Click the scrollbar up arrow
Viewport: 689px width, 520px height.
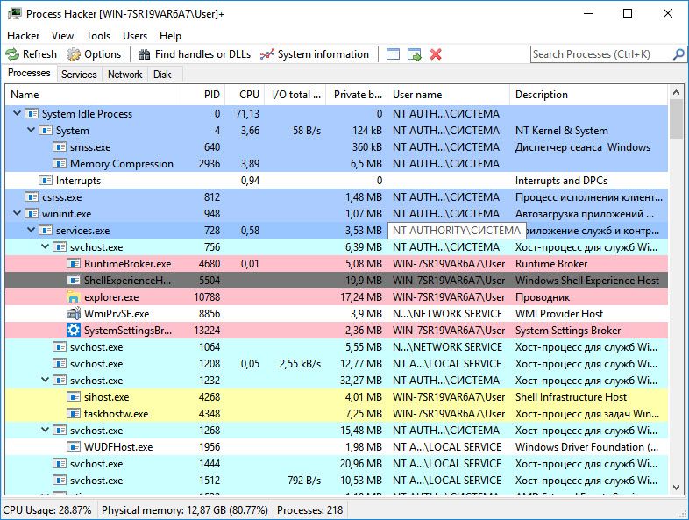coord(676,92)
